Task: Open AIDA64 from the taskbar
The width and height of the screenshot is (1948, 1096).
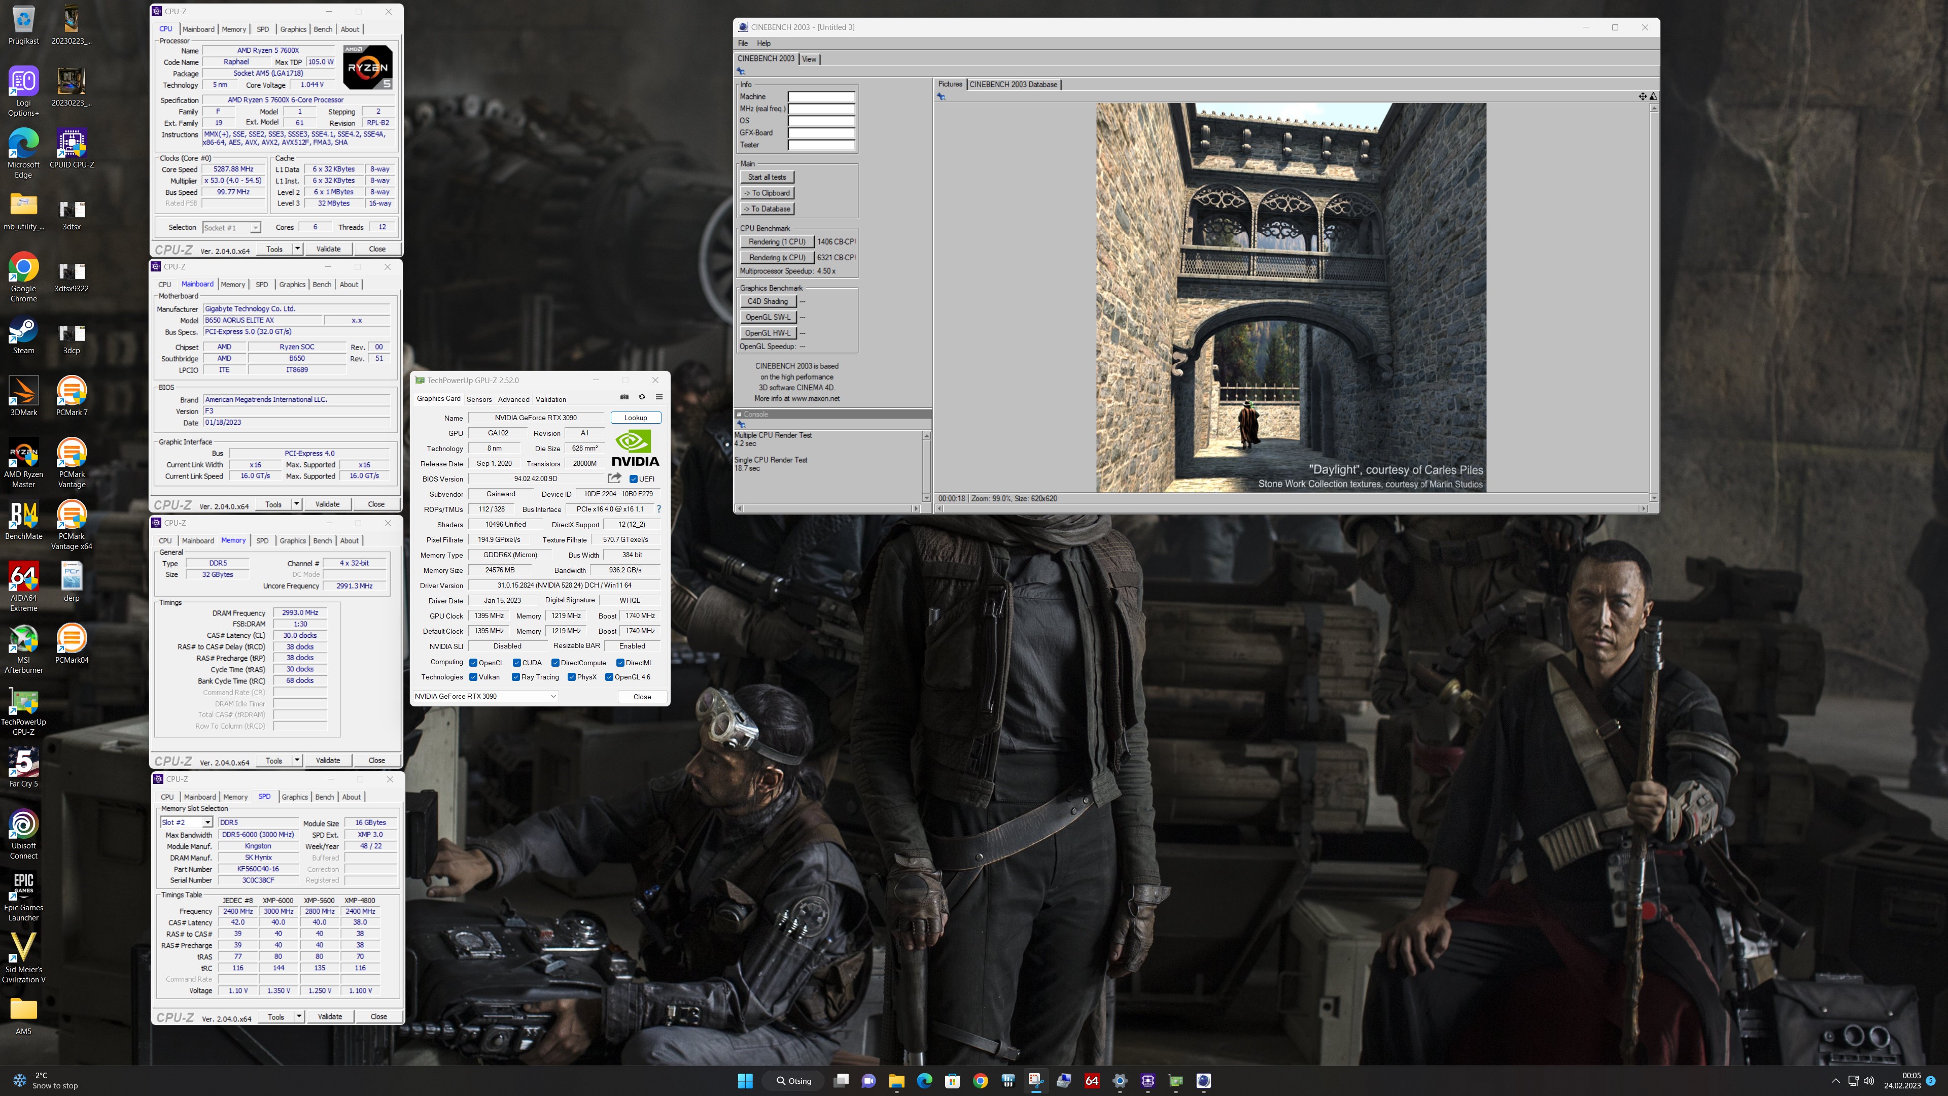Action: [1092, 1081]
